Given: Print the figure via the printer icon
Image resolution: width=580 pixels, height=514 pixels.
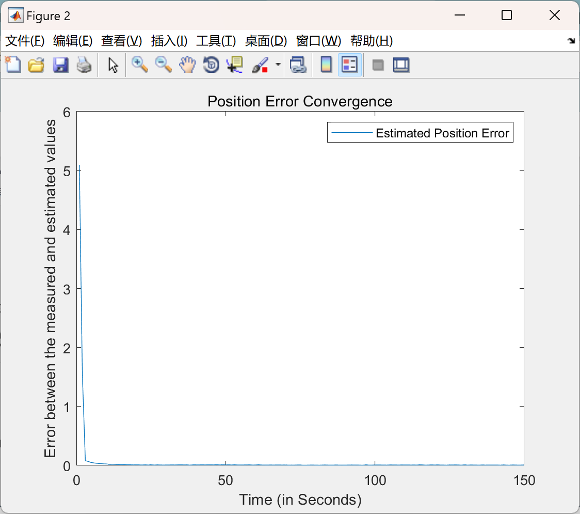Looking at the screenshot, I should pyautogui.click(x=84, y=65).
